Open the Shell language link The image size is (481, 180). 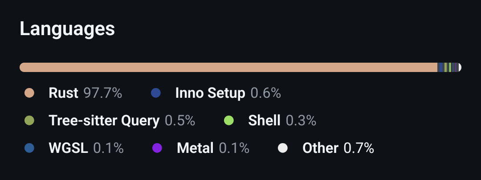(x=264, y=120)
